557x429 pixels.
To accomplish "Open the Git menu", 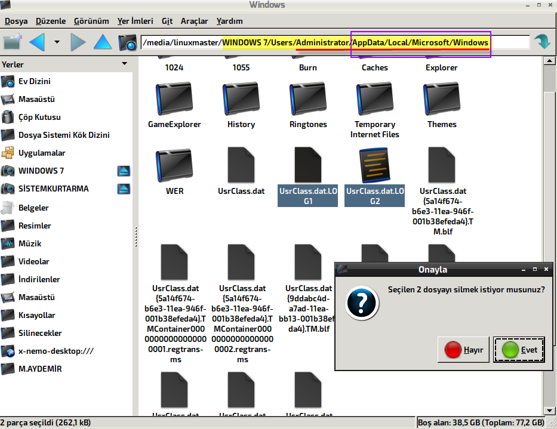I will pyautogui.click(x=167, y=21).
